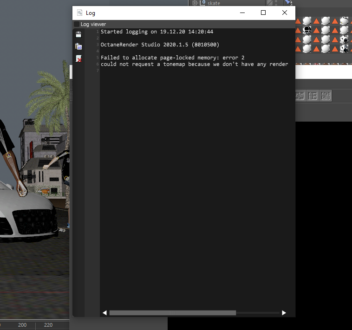The width and height of the screenshot is (352, 330).
Task: Select the black wireframe material tag sphere
Action: click(307, 30)
